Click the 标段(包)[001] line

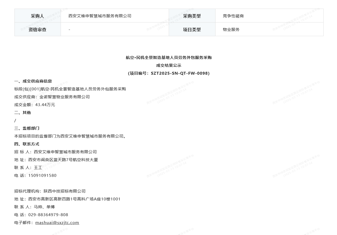pyautogui.click(x=70, y=89)
